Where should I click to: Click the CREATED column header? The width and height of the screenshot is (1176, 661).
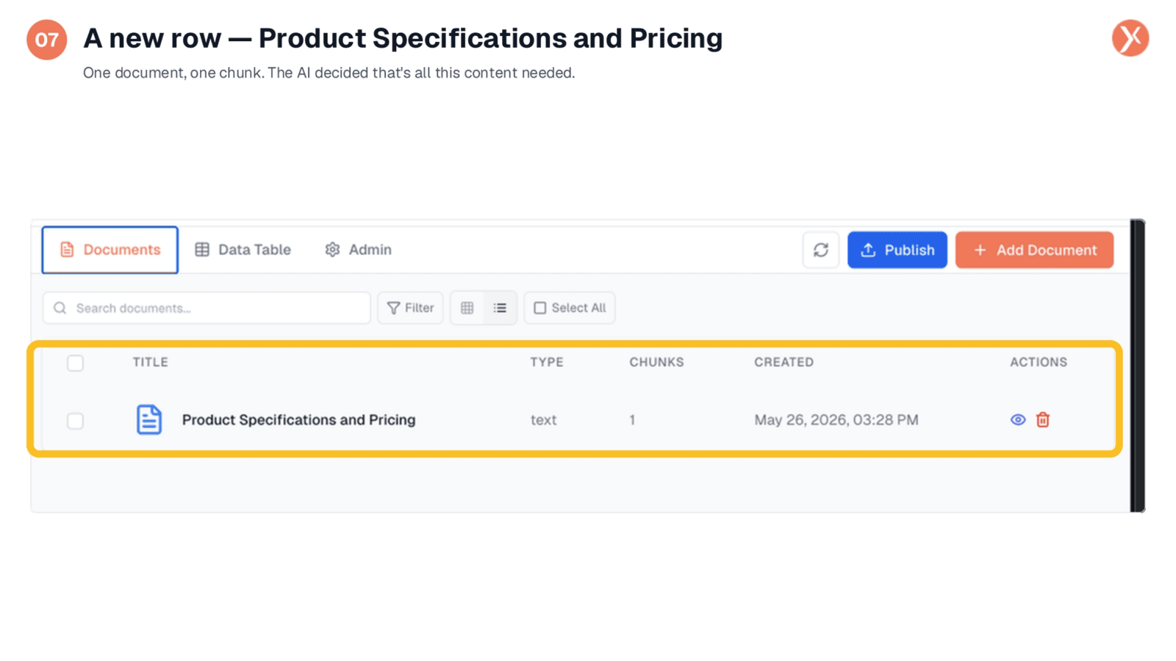[x=784, y=362]
